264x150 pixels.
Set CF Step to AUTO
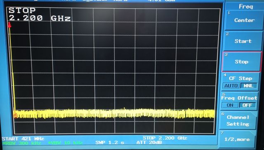tap(231, 86)
